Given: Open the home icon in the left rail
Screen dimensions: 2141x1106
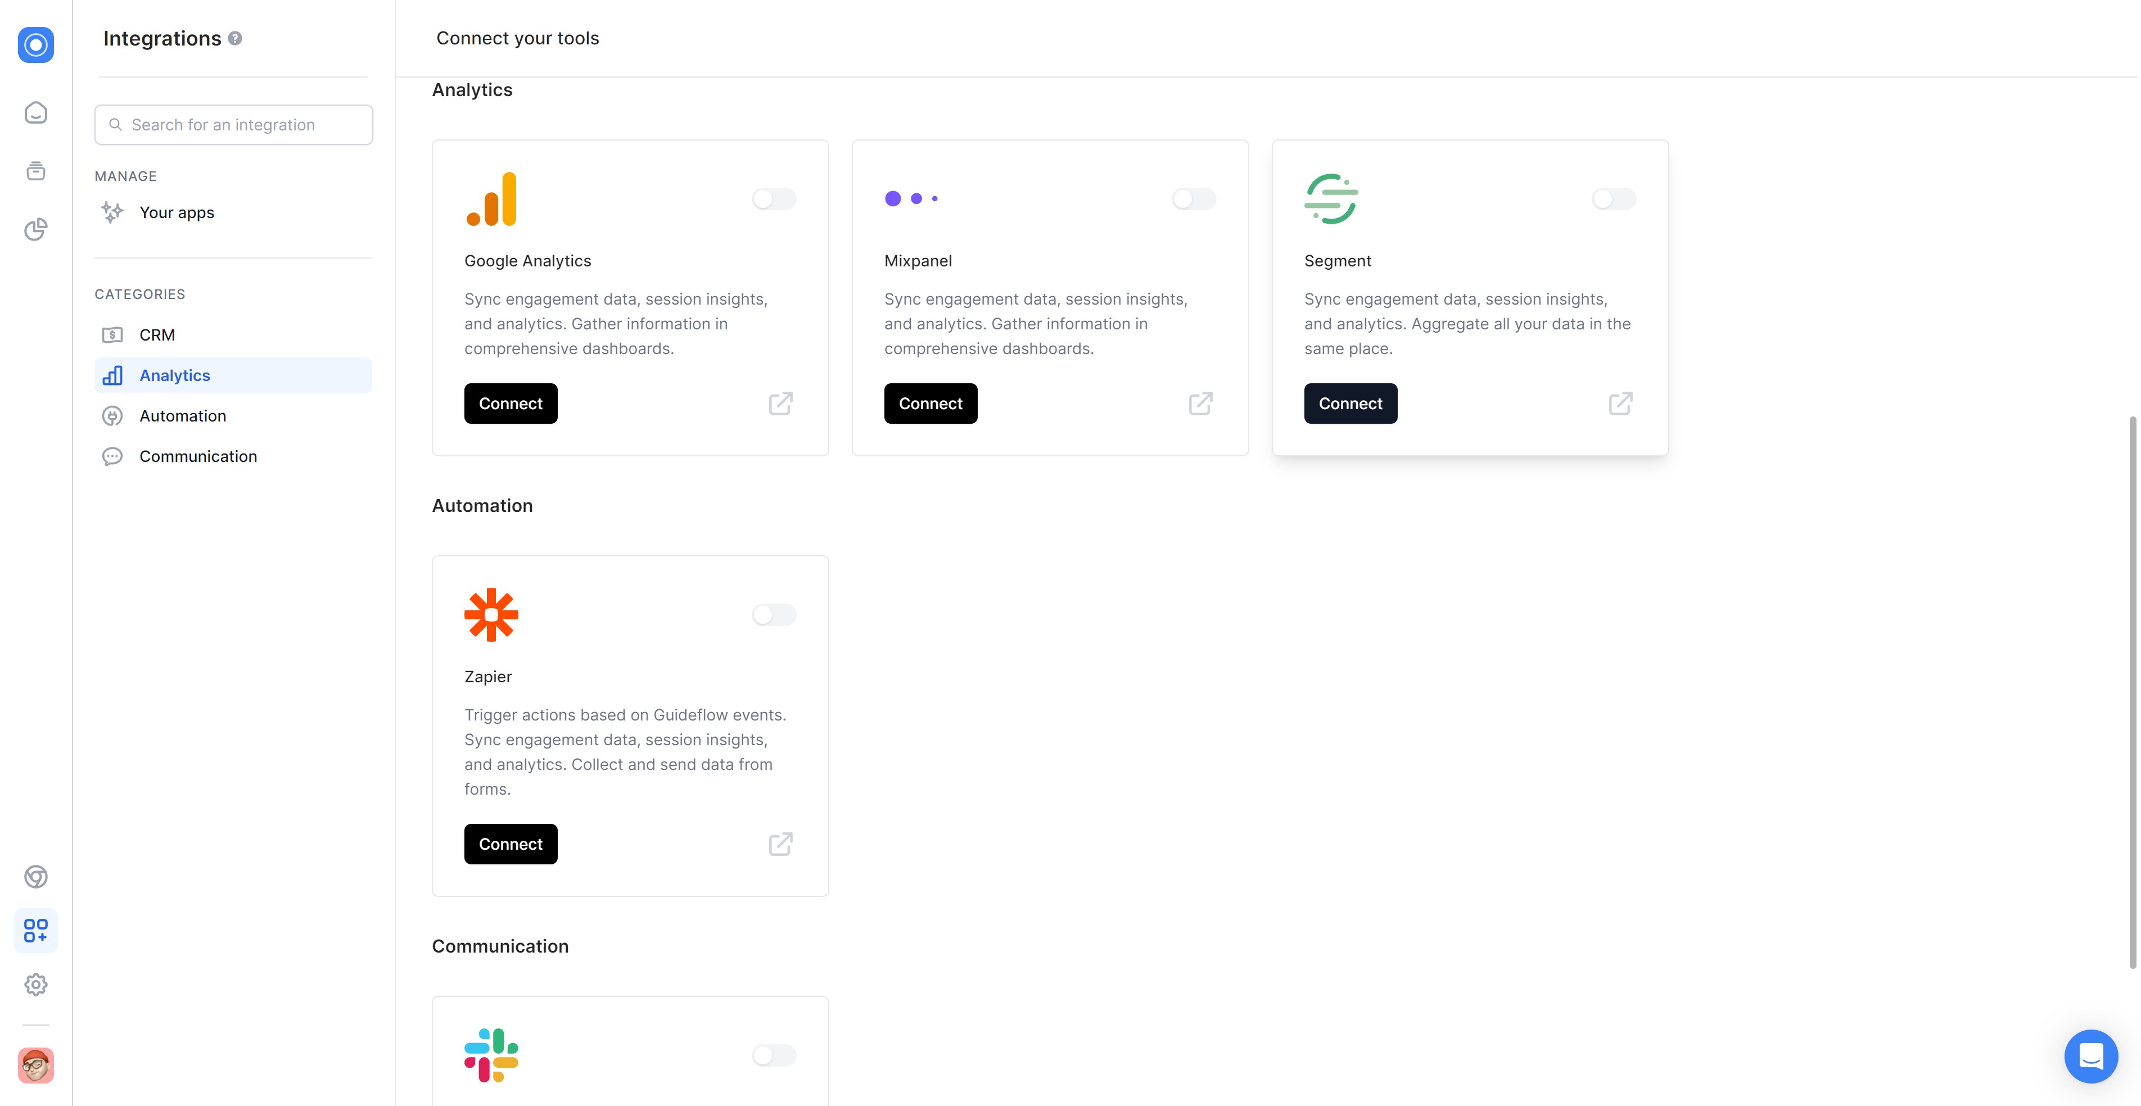Looking at the screenshot, I should (36, 112).
